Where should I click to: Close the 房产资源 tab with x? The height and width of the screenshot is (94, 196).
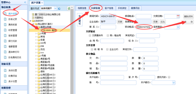click(x=42, y=3)
